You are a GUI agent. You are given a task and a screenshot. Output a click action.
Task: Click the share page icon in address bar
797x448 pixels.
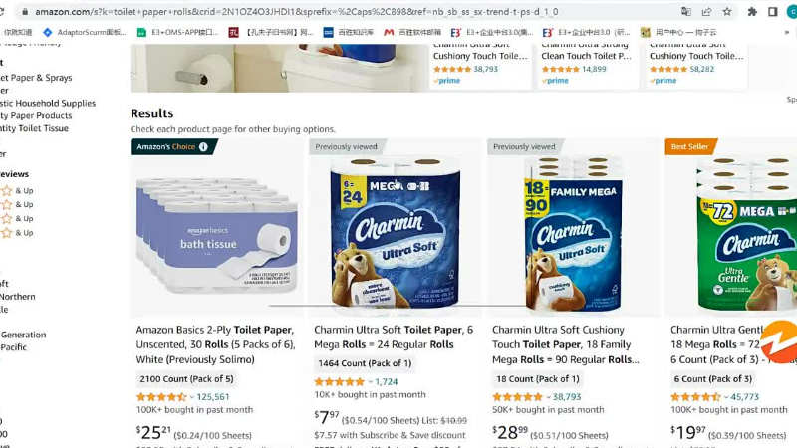point(706,12)
